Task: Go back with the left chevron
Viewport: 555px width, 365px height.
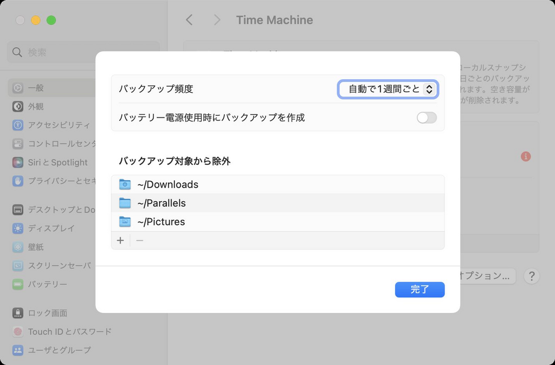Action: tap(189, 20)
